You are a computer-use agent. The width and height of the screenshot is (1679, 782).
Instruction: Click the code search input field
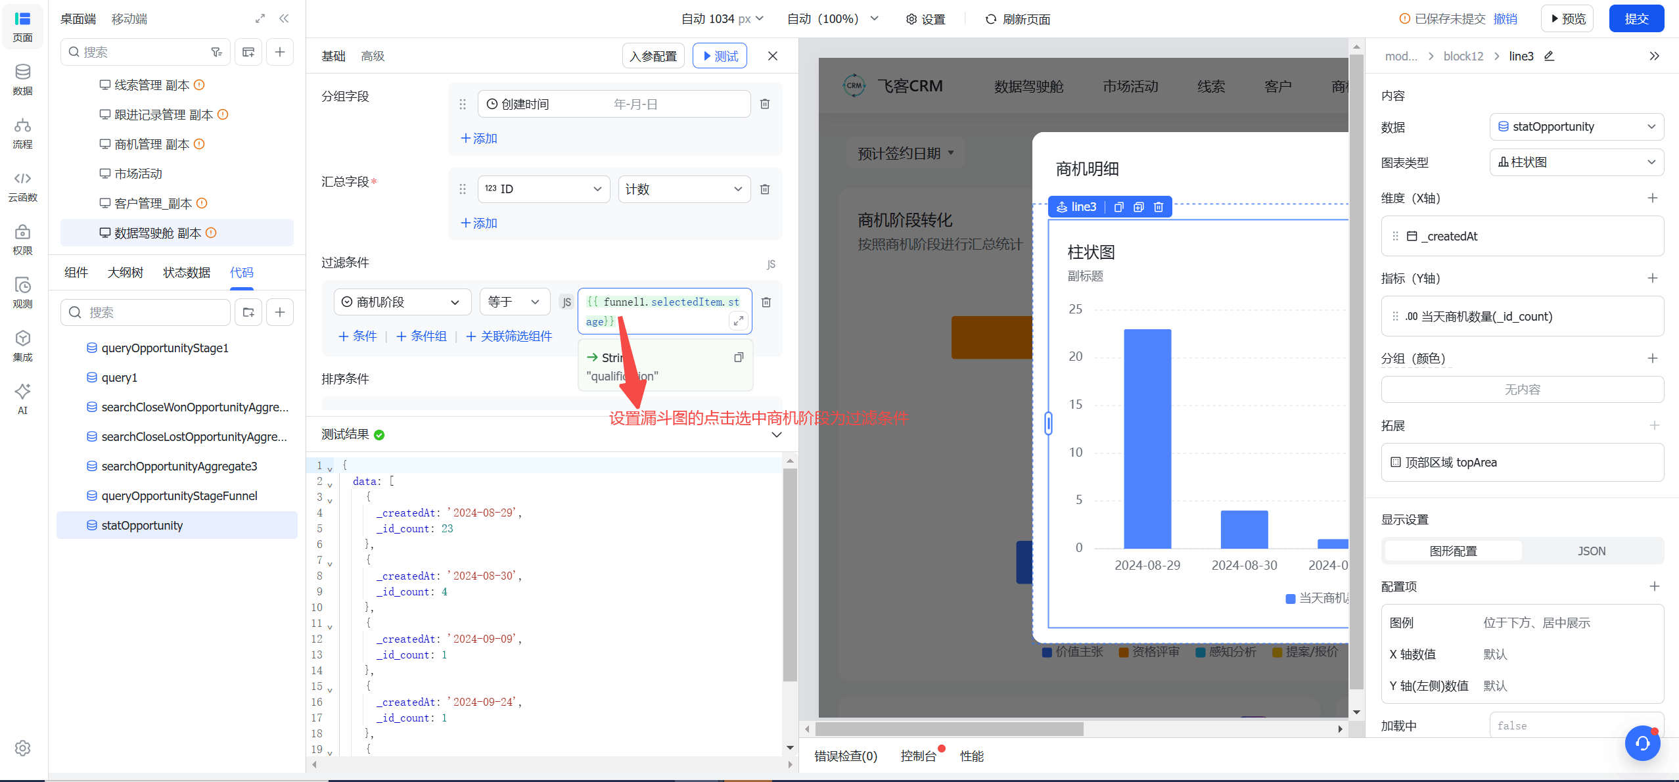tap(146, 312)
